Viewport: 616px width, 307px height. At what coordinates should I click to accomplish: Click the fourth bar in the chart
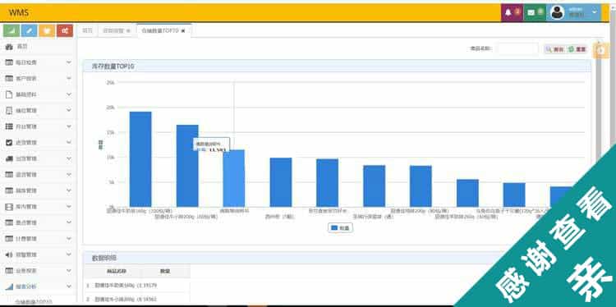click(x=281, y=182)
